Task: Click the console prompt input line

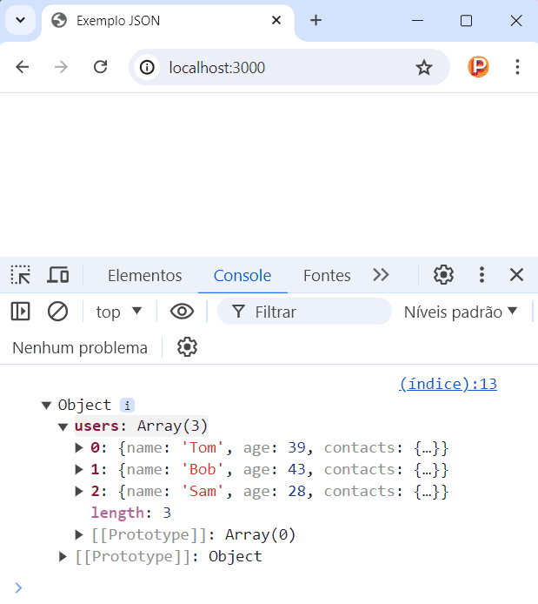Action: pos(277,587)
